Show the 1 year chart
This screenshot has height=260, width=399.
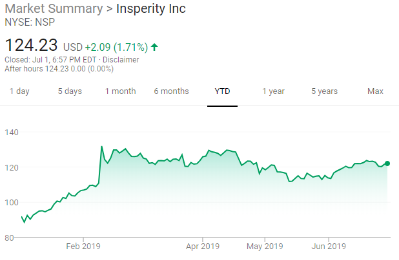[x=273, y=91]
